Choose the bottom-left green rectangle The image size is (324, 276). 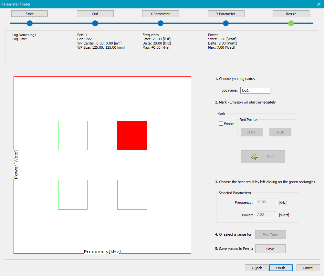[x=73, y=194]
